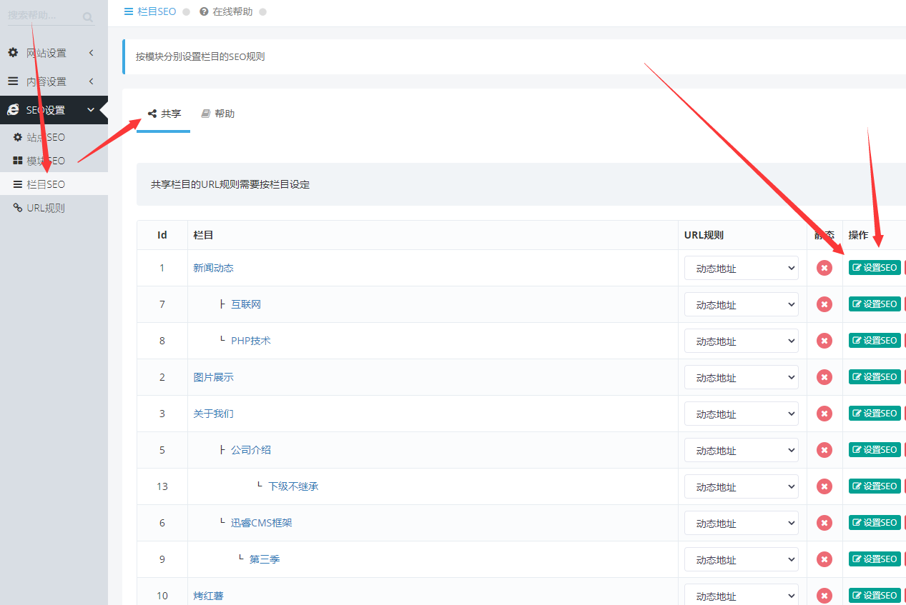
Task: Toggle static status icon for 迅睿CMS框架
Action: click(x=824, y=523)
